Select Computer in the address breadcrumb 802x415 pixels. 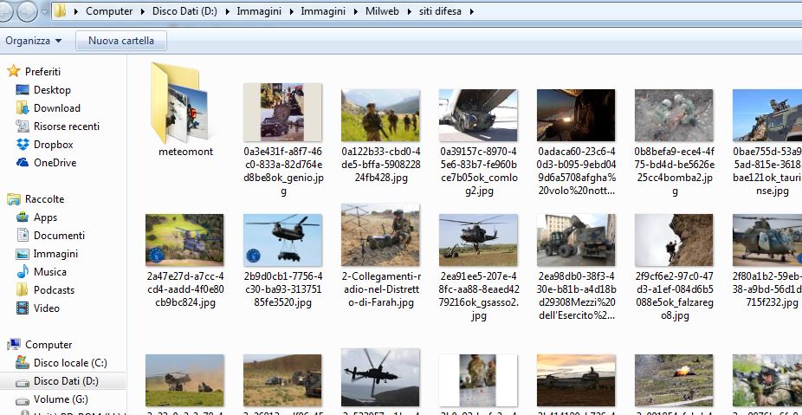[x=109, y=10]
